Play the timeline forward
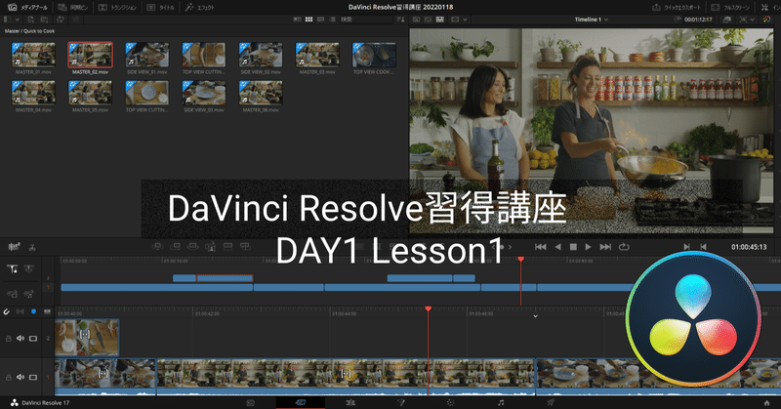The height and width of the screenshot is (409, 781). click(x=589, y=247)
